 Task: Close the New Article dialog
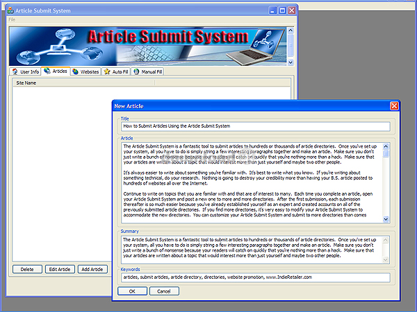coord(394,106)
